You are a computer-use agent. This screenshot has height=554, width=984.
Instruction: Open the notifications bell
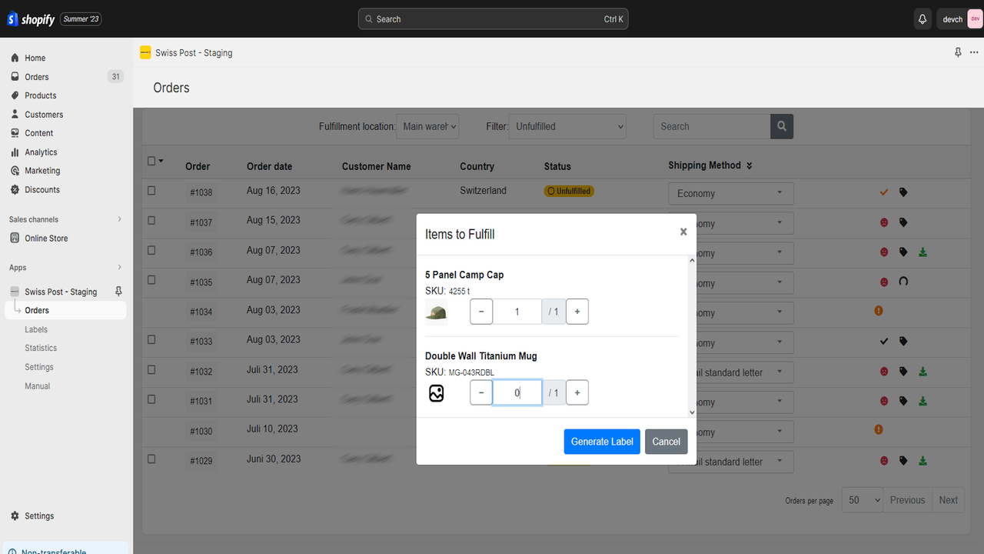[922, 19]
